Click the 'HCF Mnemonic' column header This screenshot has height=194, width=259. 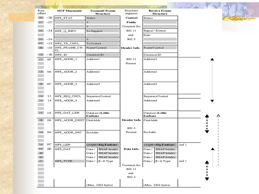tap(70, 11)
